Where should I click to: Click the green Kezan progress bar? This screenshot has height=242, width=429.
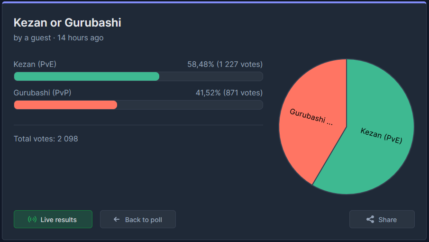[x=86, y=76]
